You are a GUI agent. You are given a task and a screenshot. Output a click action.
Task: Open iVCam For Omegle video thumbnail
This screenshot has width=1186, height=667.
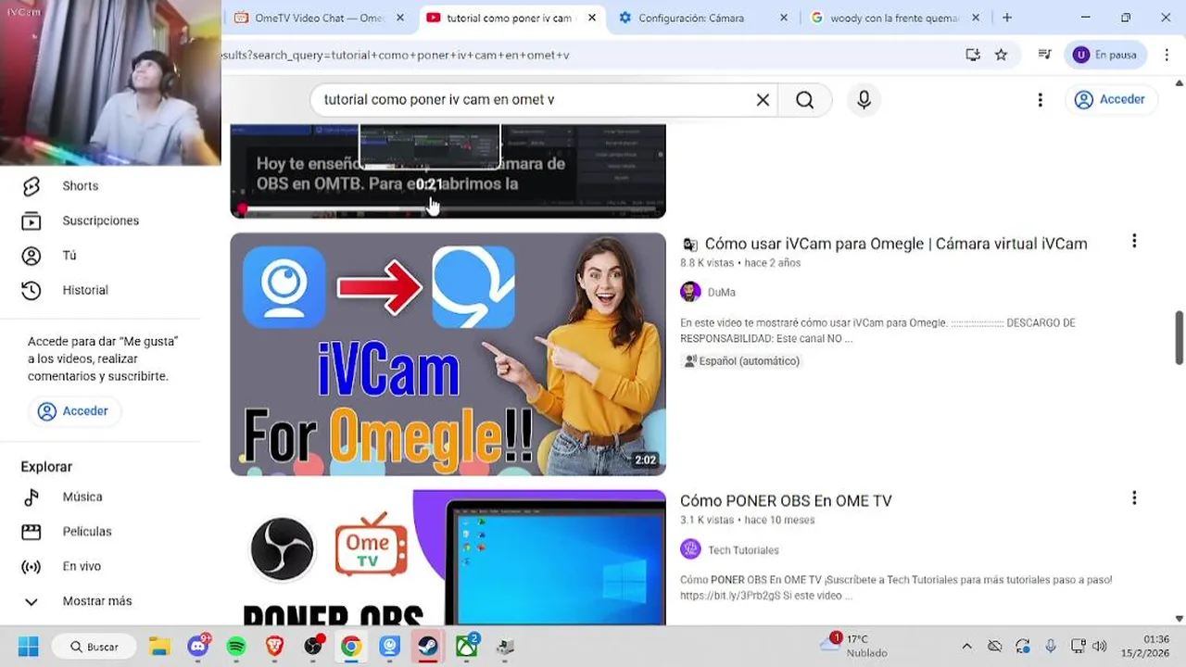tap(448, 354)
